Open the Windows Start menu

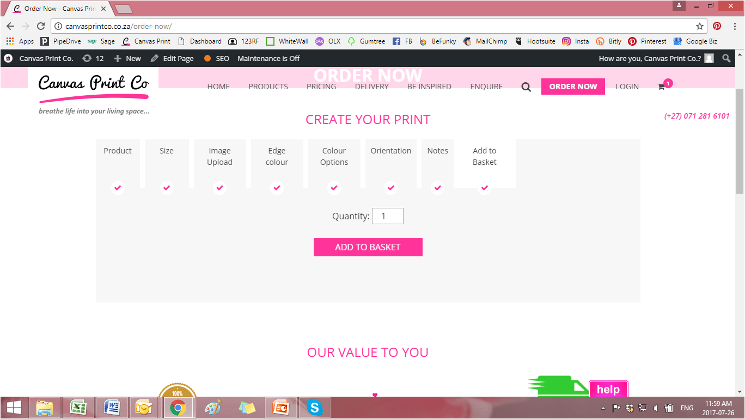(x=14, y=408)
